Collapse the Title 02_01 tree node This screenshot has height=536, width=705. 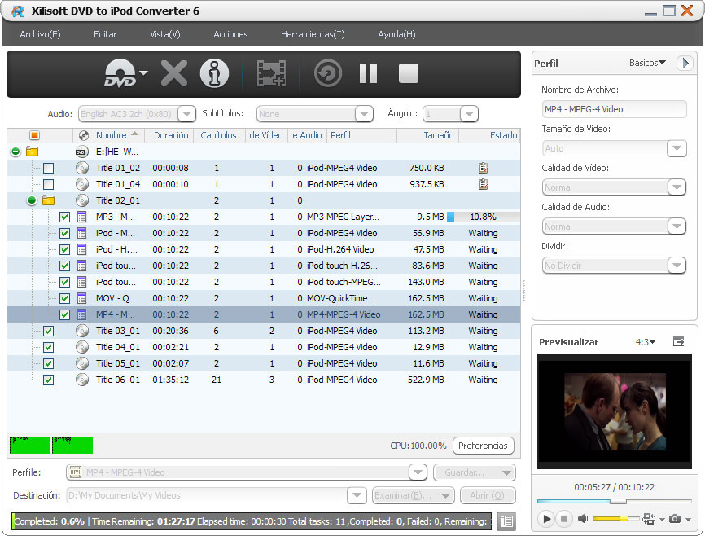point(32,200)
